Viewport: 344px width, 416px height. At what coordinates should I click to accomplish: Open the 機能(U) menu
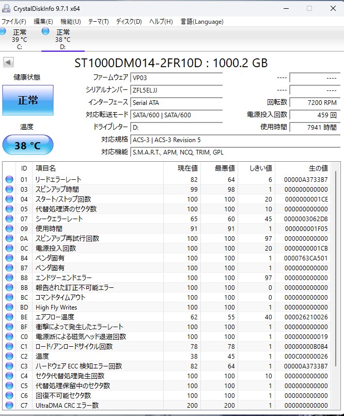[71, 22]
